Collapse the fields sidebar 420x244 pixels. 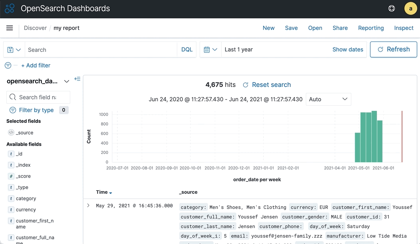point(77,79)
